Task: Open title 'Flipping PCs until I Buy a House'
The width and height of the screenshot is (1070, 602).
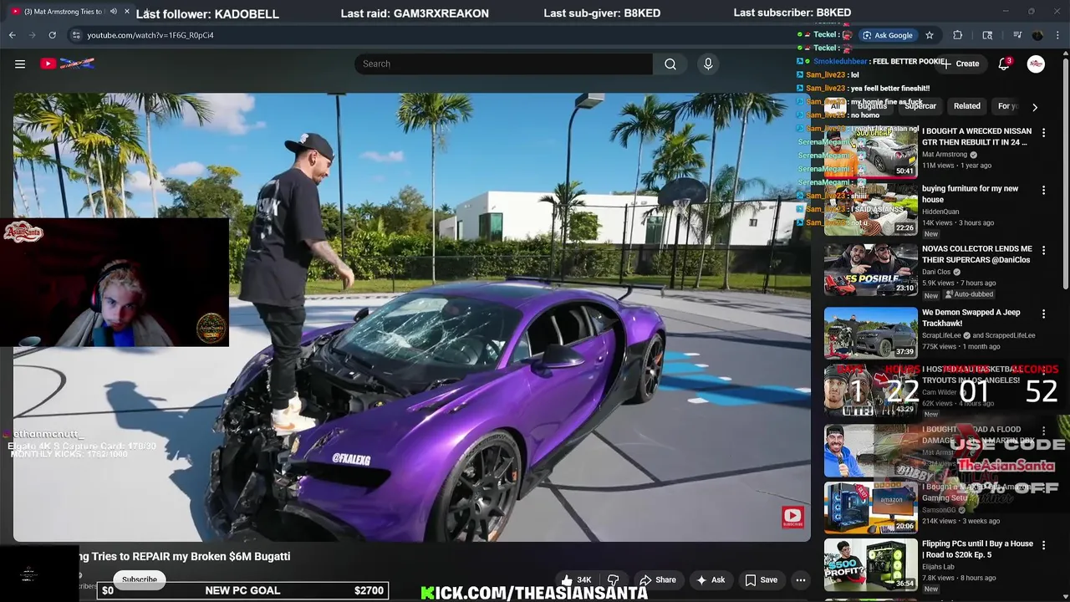Action: [977, 548]
